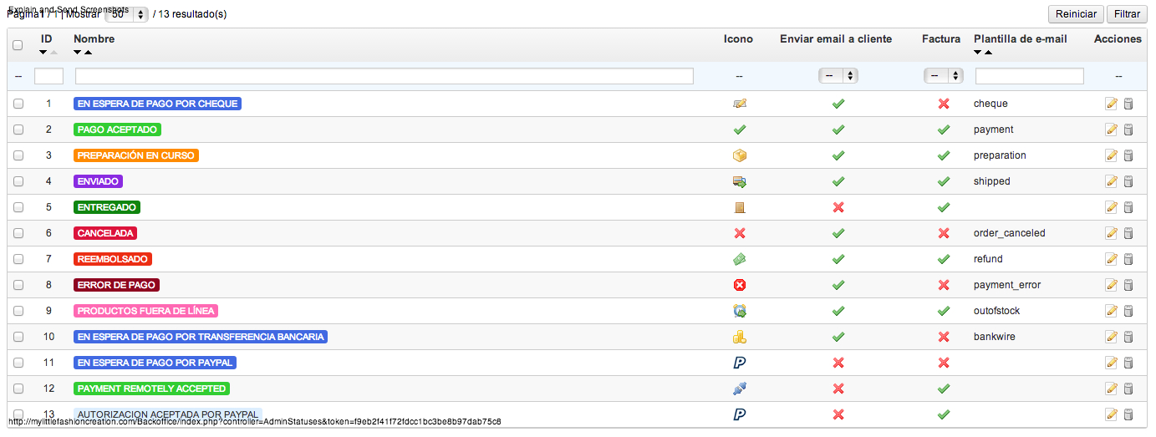Tick checkbox for Reembolsado row
This screenshot has width=1156, height=437.
click(x=18, y=259)
